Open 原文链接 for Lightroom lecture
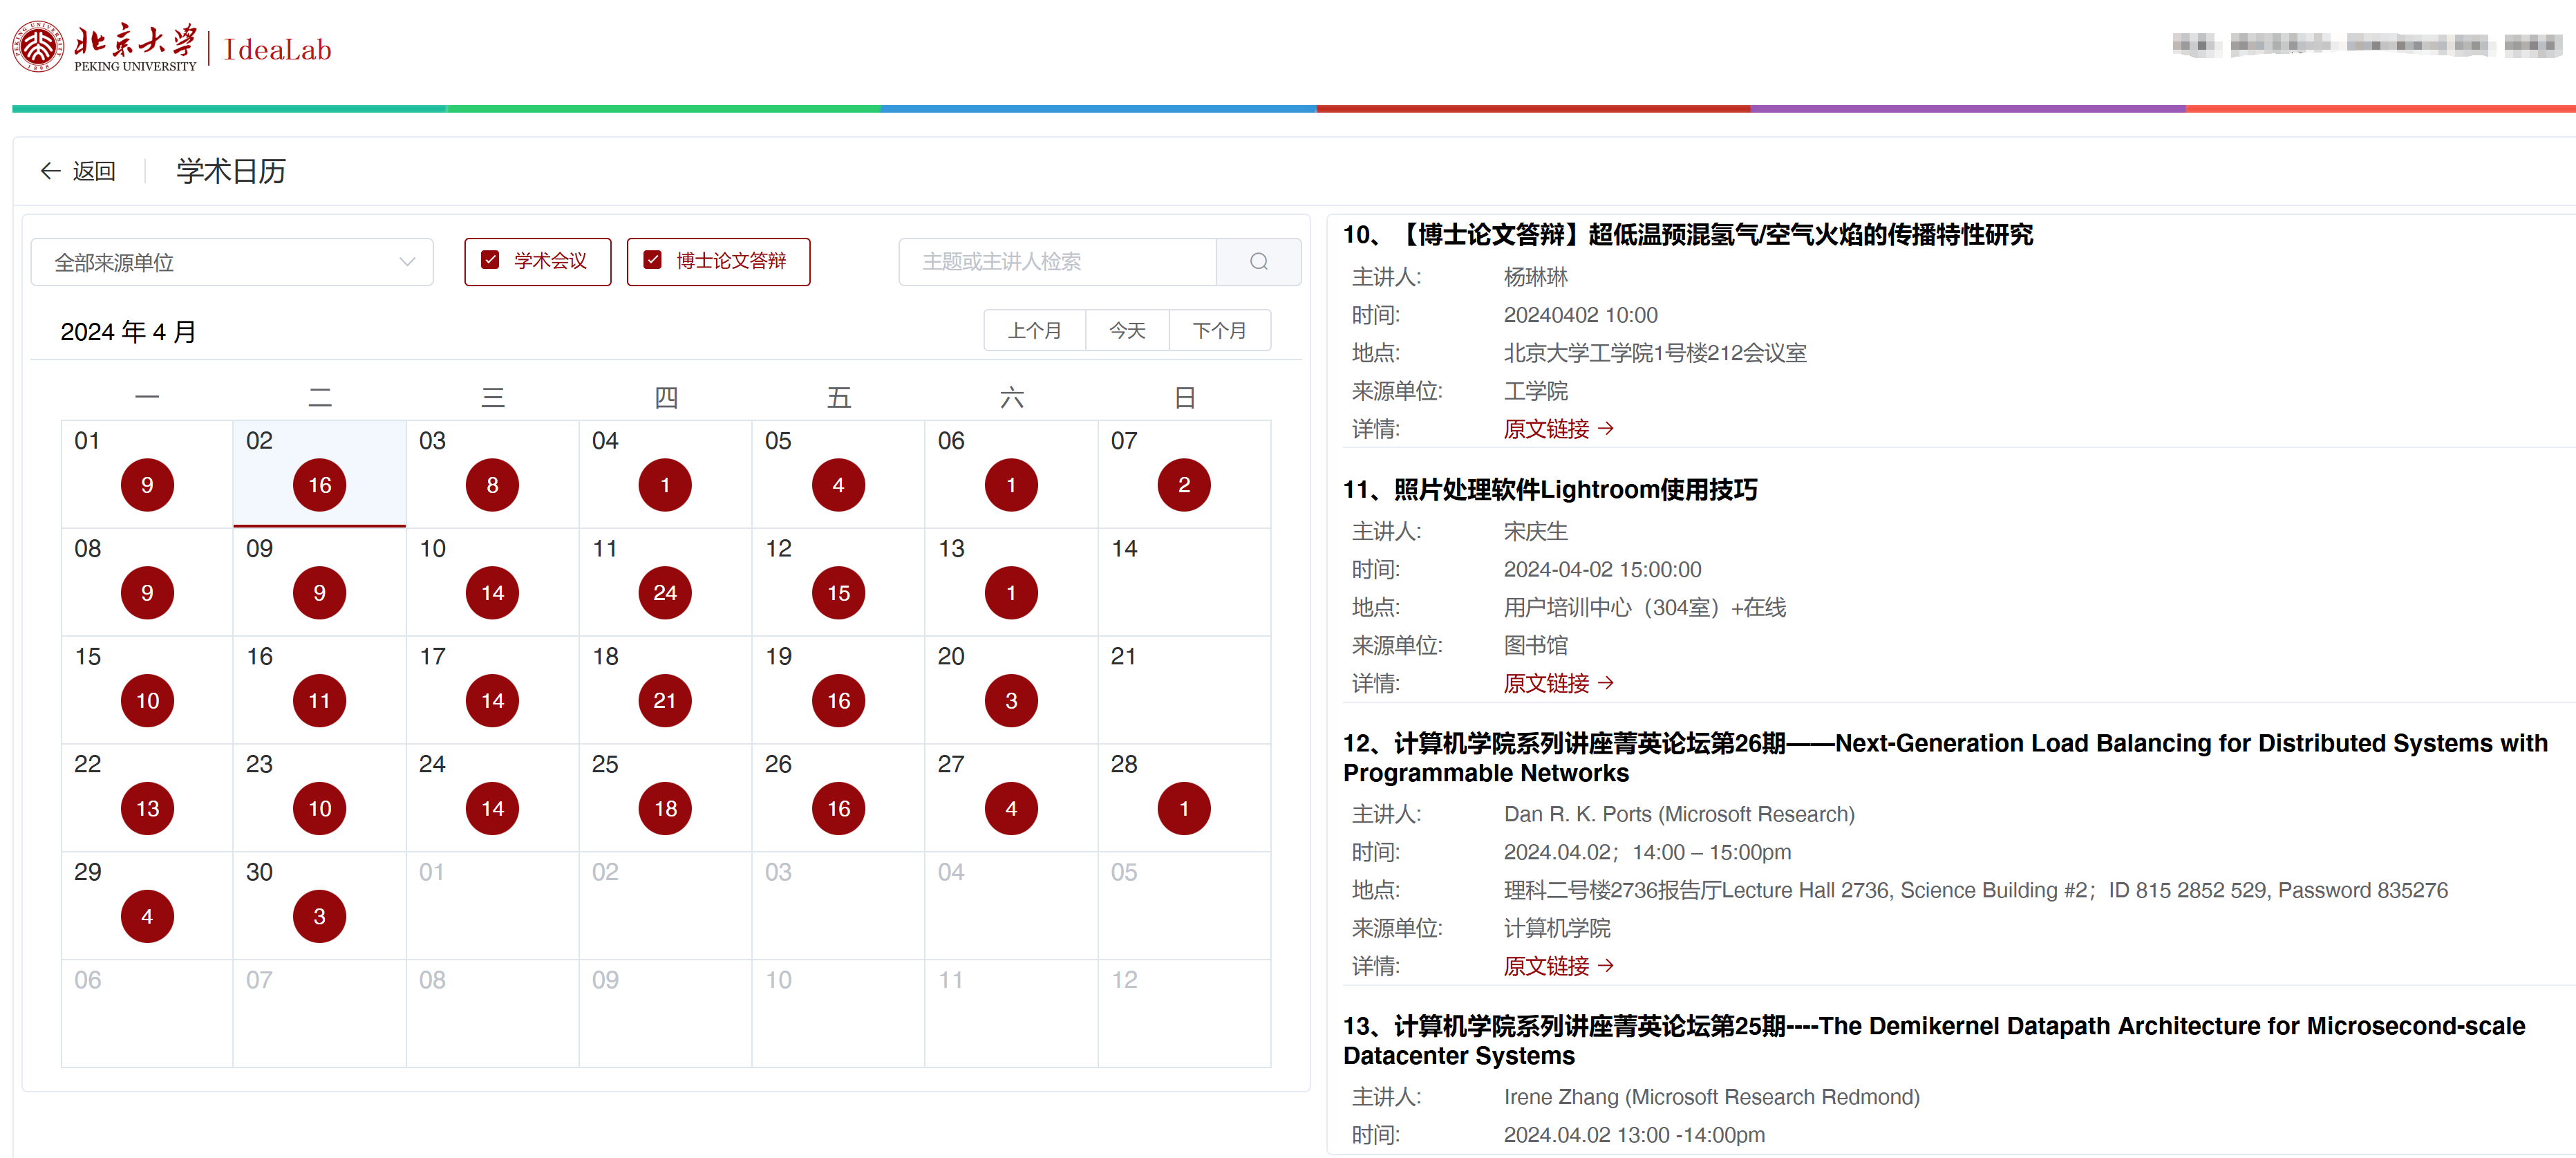This screenshot has height=1158, width=2576. (x=1558, y=683)
